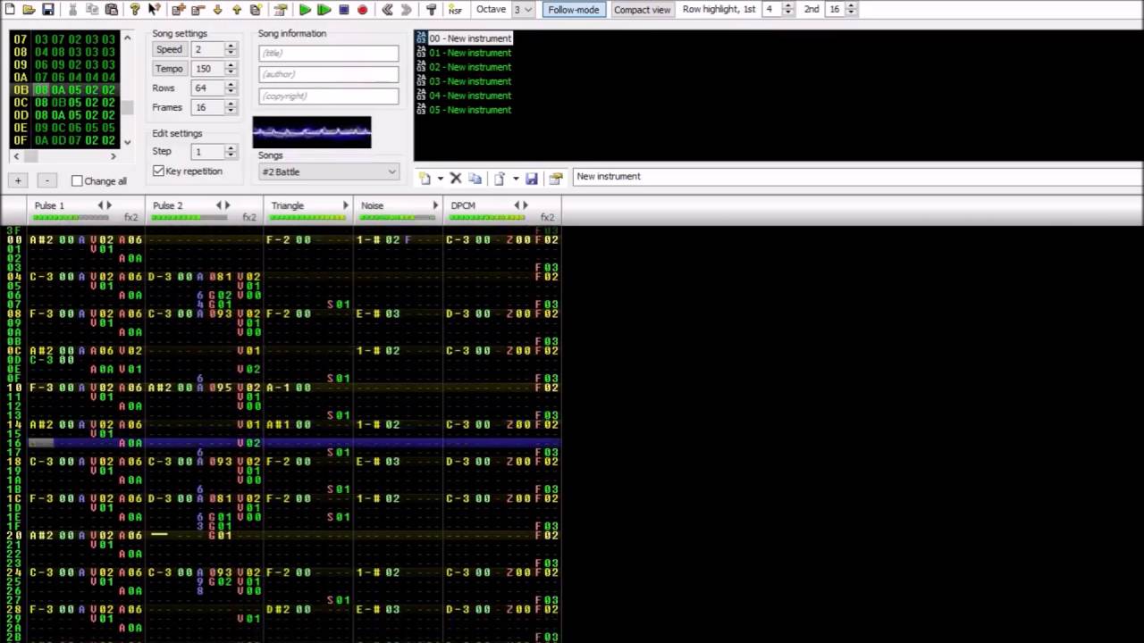Viewport: 1144px width, 643px height.
Task: Cut selection with the scissors icon
Action: coord(72,10)
